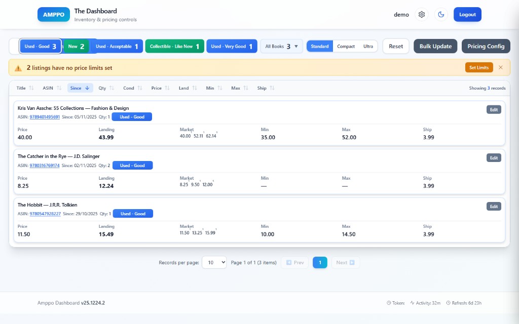Click version text v25.1224.2 in footer
This screenshot has width=519, height=324.
(93, 303)
